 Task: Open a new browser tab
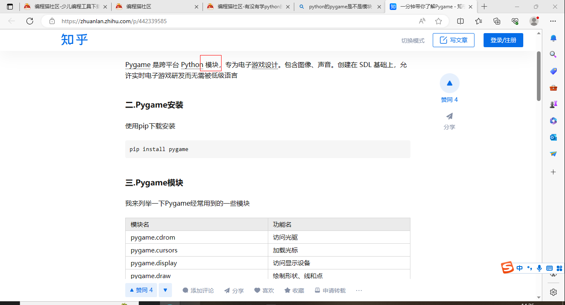484,7
